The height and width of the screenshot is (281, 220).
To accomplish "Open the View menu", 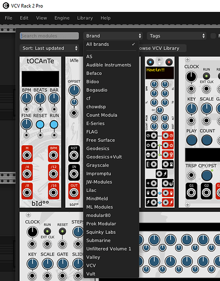I will click(42, 18).
